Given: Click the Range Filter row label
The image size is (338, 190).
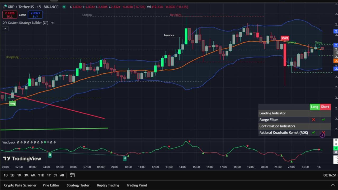Looking at the screenshot, I should [269, 120].
